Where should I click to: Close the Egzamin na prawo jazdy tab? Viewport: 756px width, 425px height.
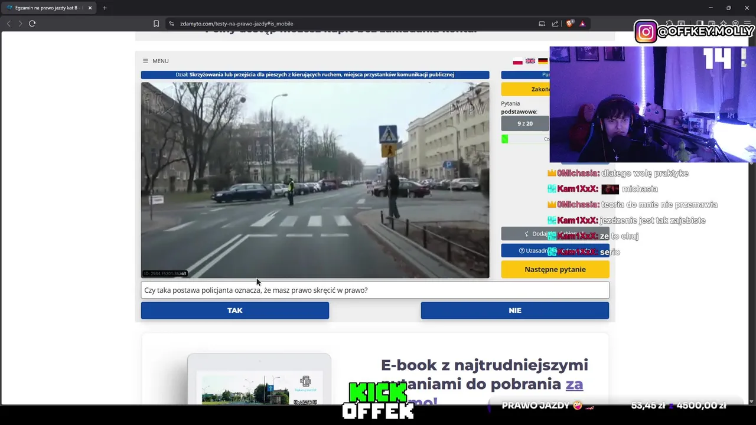[x=90, y=8]
